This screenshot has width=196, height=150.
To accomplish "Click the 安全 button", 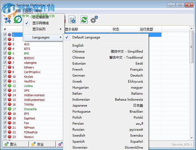I will click(43, 144).
